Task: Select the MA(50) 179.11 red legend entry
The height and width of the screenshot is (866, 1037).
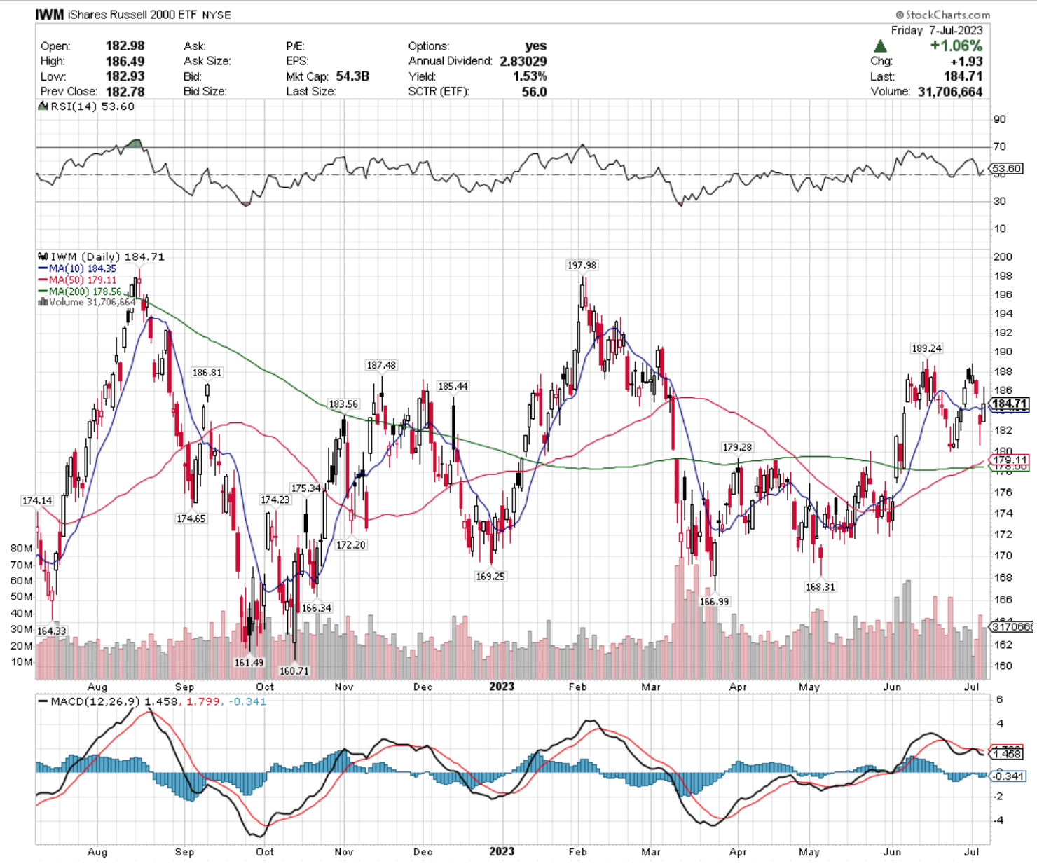Action: pos(77,280)
